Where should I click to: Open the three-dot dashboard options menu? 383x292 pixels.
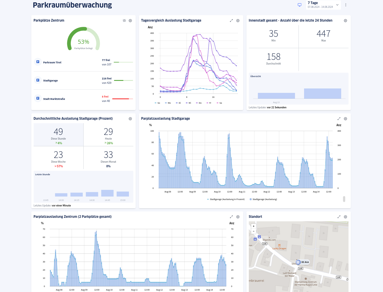[x=346, y=5]
